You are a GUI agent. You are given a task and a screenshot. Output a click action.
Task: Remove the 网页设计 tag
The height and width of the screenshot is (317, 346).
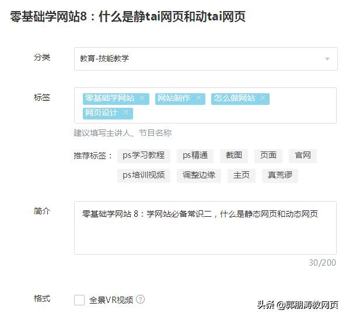(126, 112)
